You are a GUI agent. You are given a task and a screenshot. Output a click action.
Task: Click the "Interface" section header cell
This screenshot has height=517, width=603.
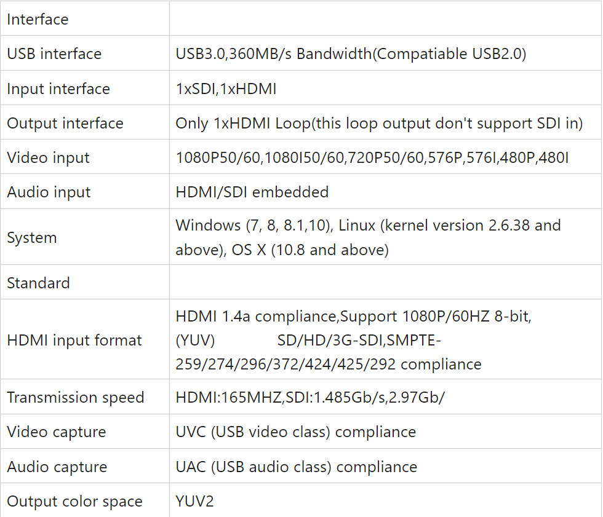point(38,19)
